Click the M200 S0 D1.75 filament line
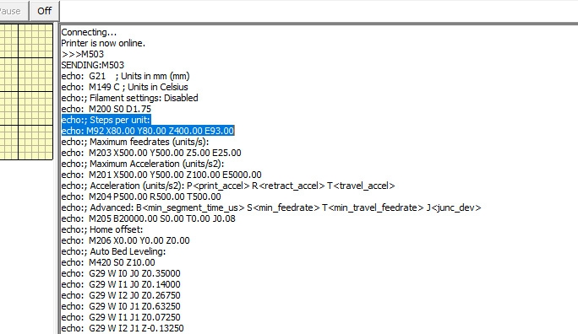 106,109
